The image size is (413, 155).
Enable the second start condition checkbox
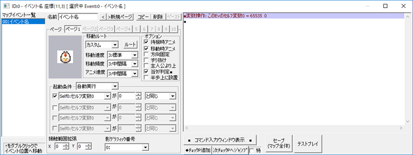(55, 107)
